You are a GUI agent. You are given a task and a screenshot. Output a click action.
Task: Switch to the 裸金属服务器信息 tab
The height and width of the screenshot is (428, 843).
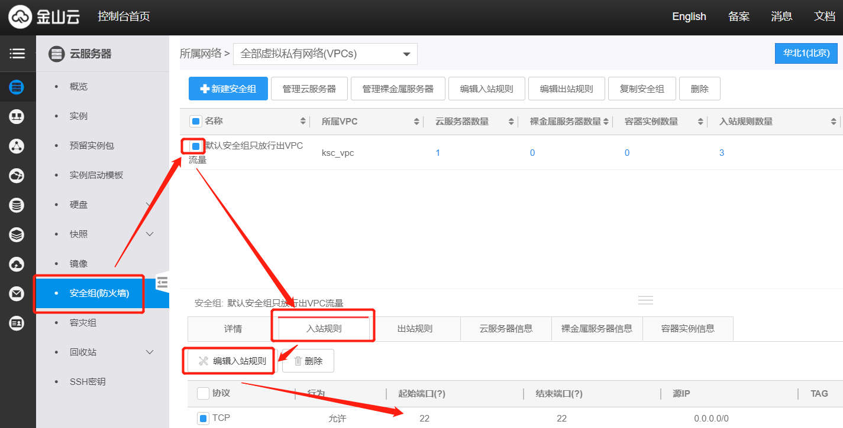597,329
